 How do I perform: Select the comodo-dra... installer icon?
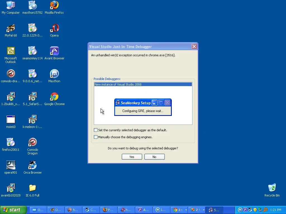pyautogui.click(x=11, y=76)
